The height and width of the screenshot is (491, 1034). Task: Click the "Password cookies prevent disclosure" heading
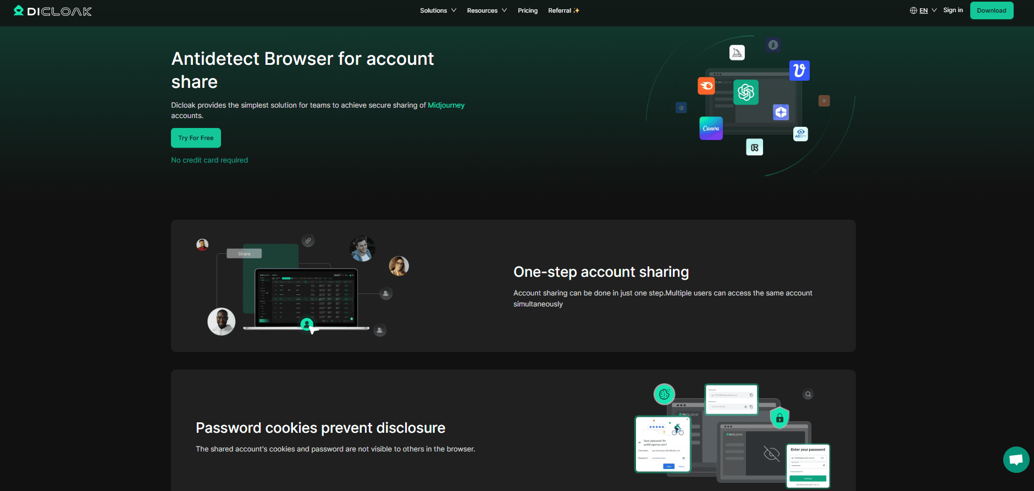(x=320, y=428)
